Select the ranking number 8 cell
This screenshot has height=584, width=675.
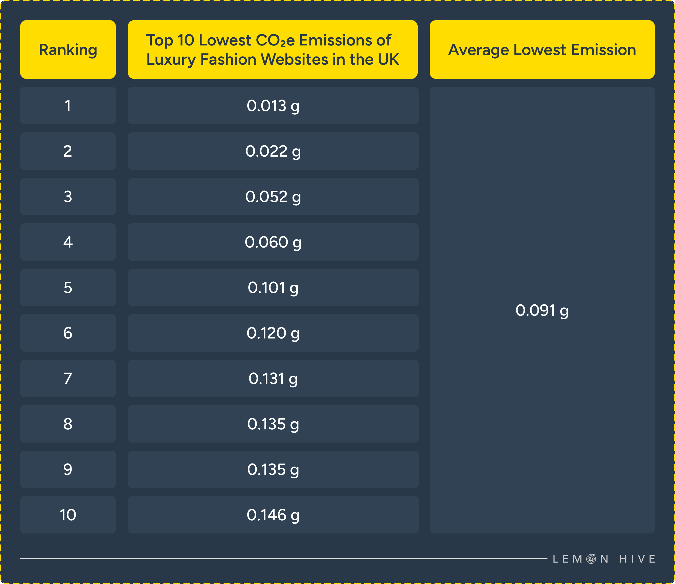[68, 424]
